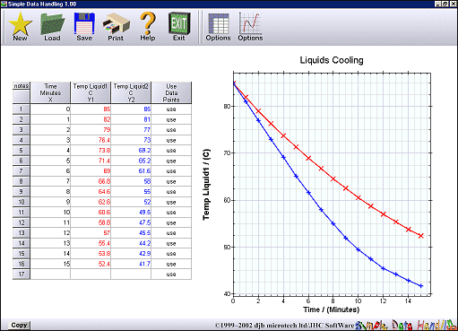Click Liquid2 cell value 49.5

pos(131,213)
